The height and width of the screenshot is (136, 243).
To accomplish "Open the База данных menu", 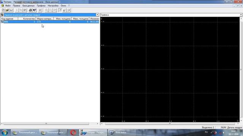I will [28, 6].
